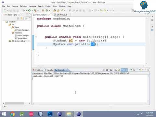Click the console output oopbasic.Student text
This screenshot has height=117, width=156.
click(48, 76)
